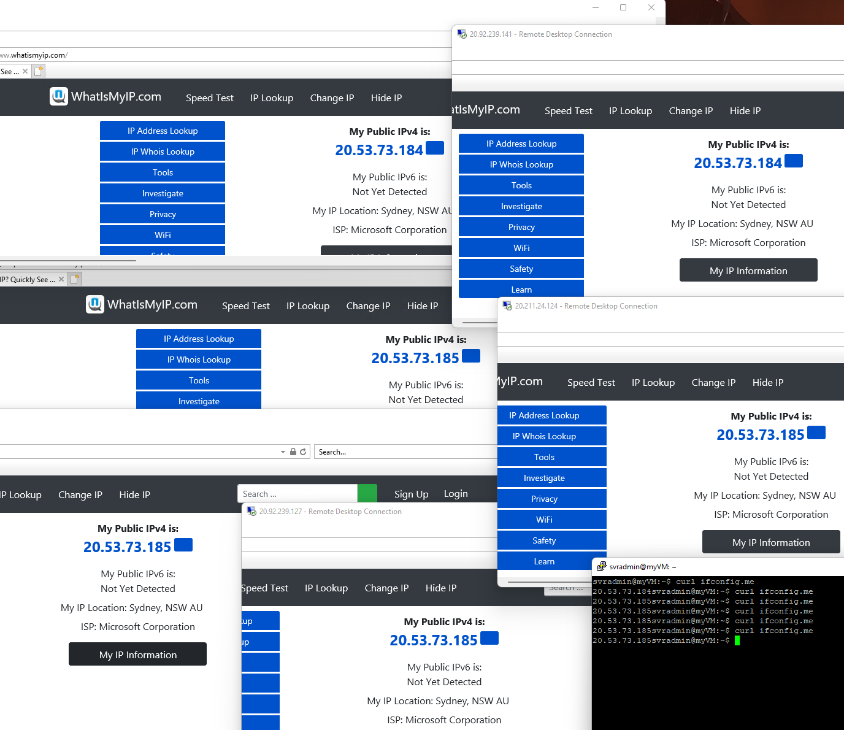
Task: Focus the 'Search...' box in the bottom-left browser toolbar
Action: [405, 451]
